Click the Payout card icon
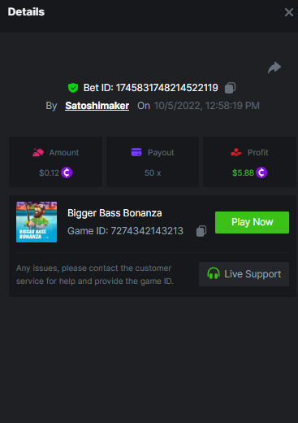The width and height of the screenshot is (298, 423). pos(136,152)
